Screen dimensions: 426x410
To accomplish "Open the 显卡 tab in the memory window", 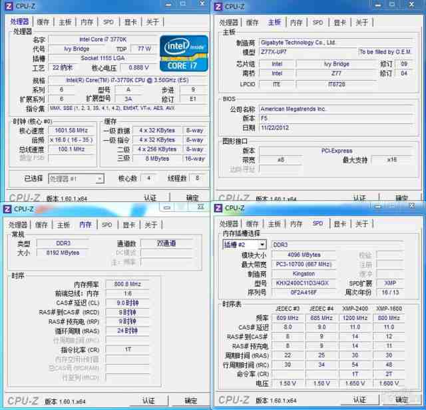I will [129, 225].
